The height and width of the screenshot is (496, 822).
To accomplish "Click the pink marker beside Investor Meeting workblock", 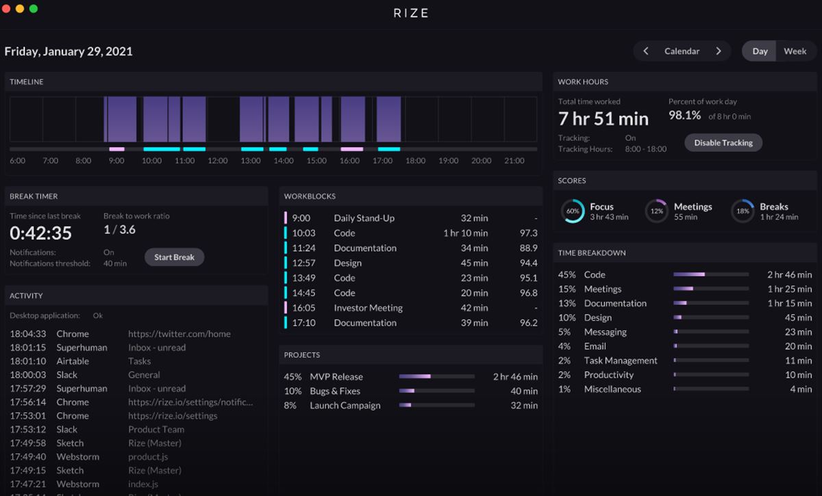I will pyautogui.click(x=286, y=308).
